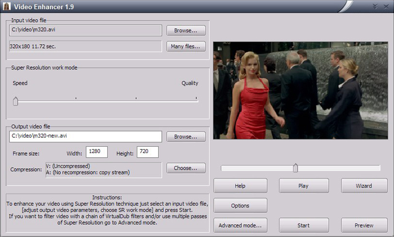Click the 'Video Enhancer 1.9' title text
This screenshot has width=394, height=237.
[x=44, y=7]
